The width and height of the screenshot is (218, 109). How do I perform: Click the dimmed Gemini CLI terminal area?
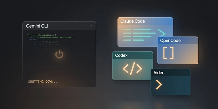tap(59, 58)
